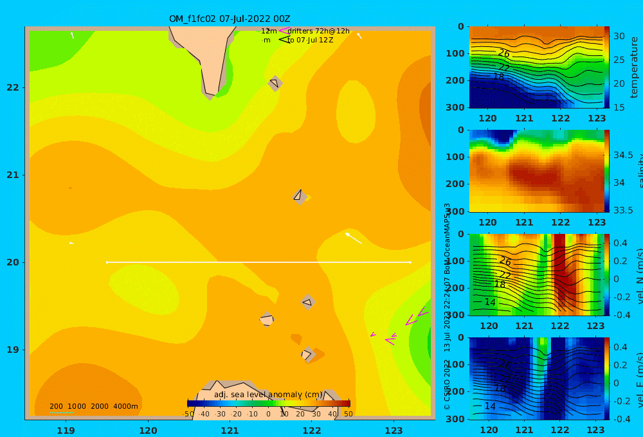The image size is (643, 437).
Task: Click the island marker near 19N 122E
Action: coord(307,354)
